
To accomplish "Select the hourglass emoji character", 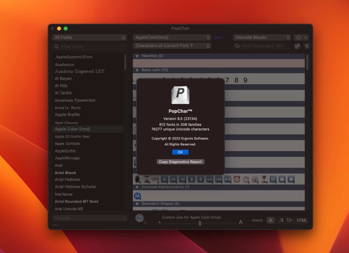I will click(264, 179).
